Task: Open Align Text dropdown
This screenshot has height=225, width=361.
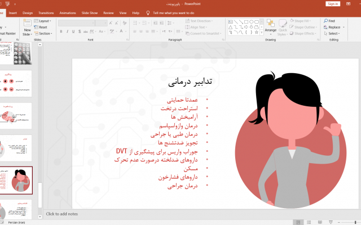Action: 196,27
